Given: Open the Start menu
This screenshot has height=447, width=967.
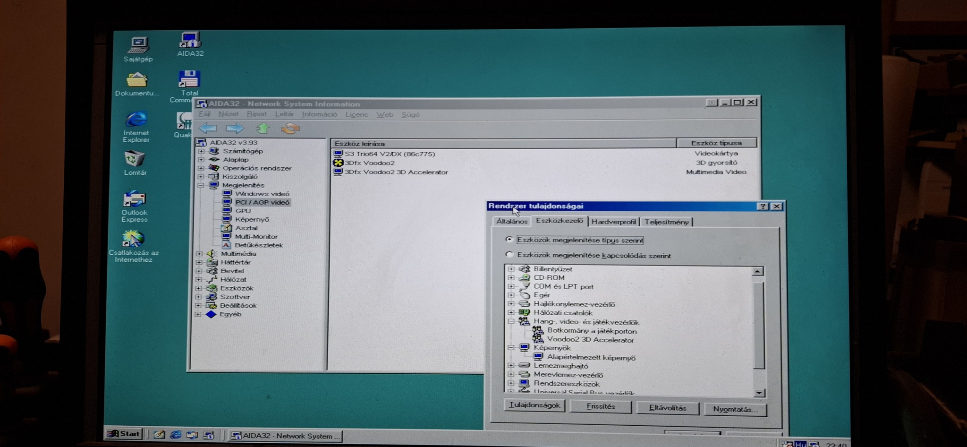Looking at the screenshot, I should (124, 434).
